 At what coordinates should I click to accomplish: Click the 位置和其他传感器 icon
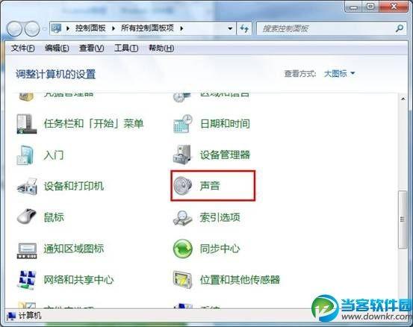(x=182, y=280)
